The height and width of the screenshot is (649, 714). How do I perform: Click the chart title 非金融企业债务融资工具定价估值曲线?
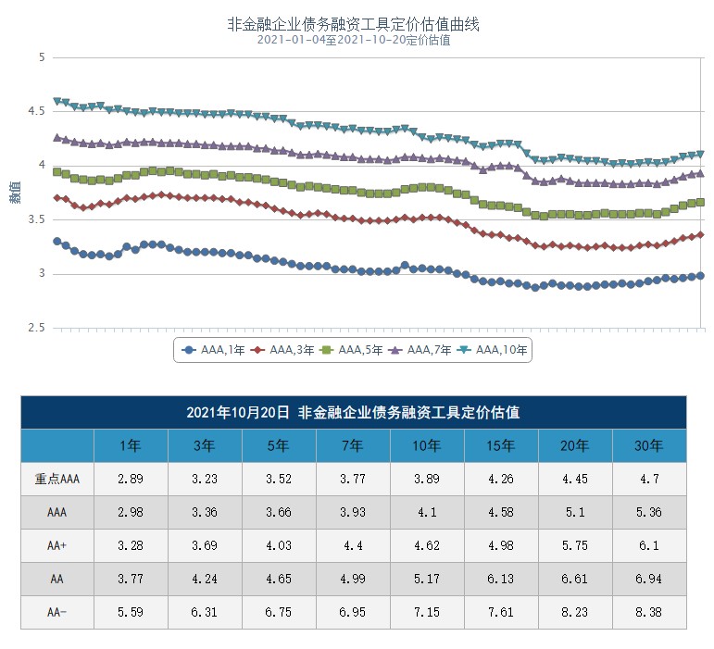(354, 24)
